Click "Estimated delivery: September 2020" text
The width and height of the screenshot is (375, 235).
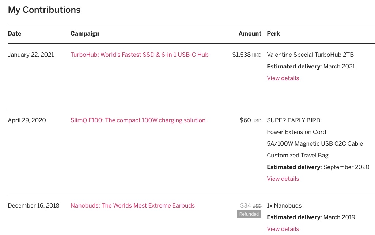[318, 167]
